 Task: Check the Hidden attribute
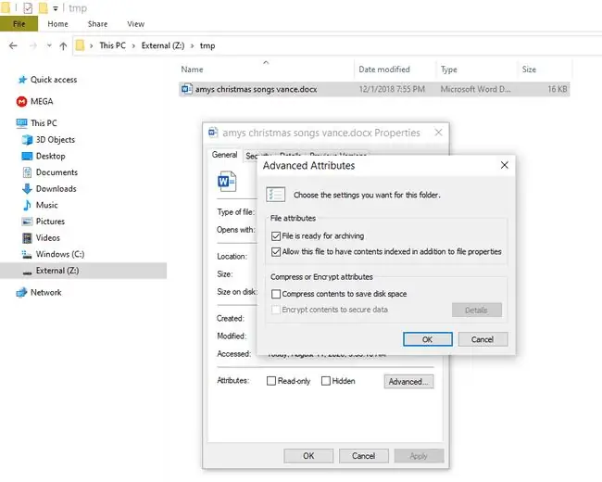pos(326,381)
